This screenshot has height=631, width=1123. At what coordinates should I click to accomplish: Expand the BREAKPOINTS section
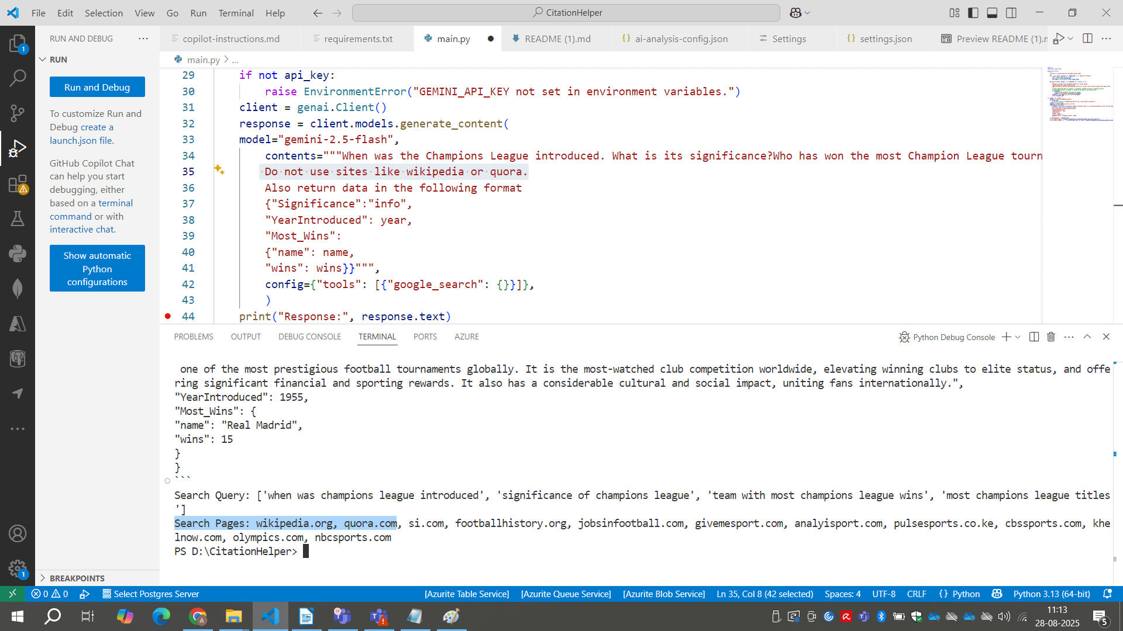pos(77,578)
